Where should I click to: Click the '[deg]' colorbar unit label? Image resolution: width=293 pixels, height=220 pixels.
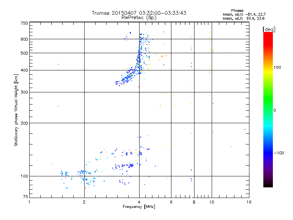pyautogui.click(x=269, y=30)
